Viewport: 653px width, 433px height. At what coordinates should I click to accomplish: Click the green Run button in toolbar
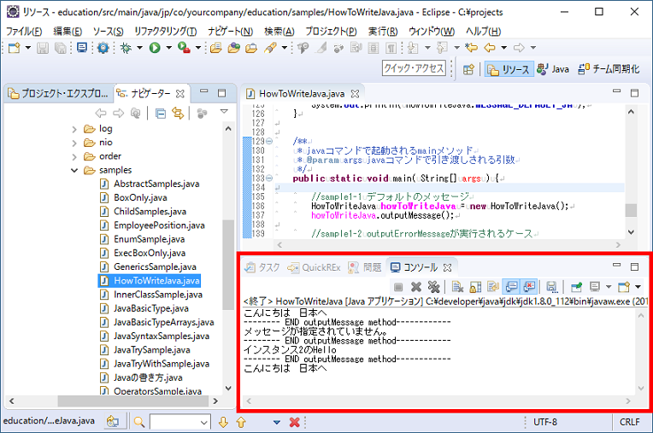tap(155, 48)
